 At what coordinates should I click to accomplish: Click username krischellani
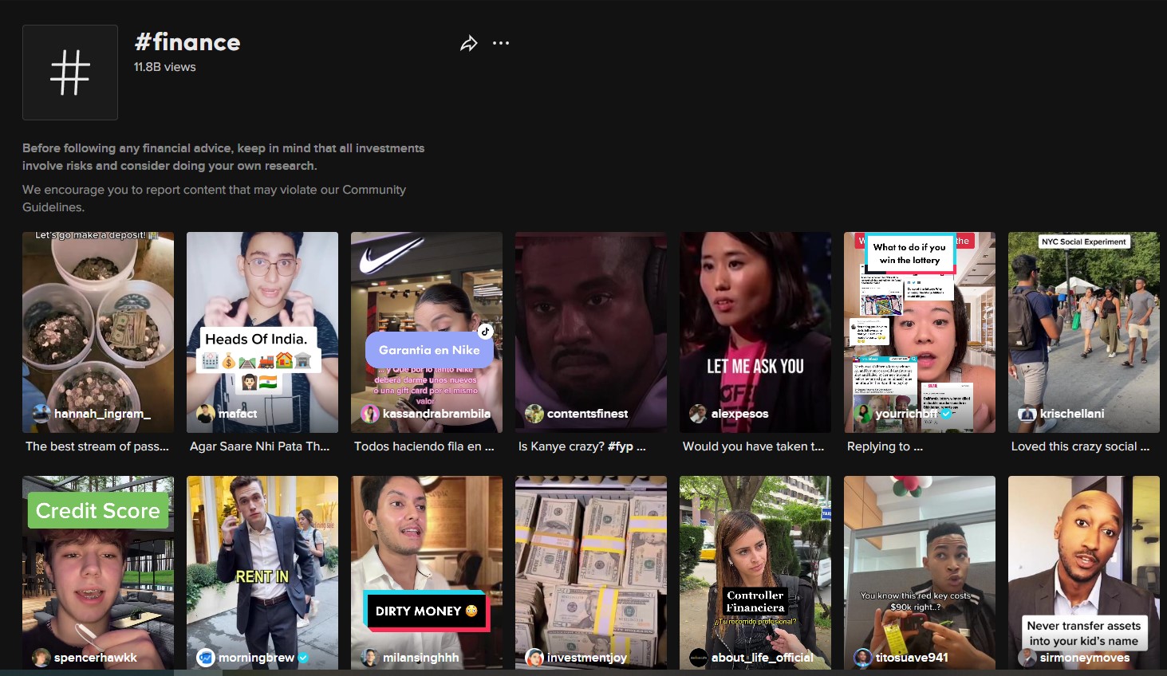pyautogui.click(x=1072, y=414)
